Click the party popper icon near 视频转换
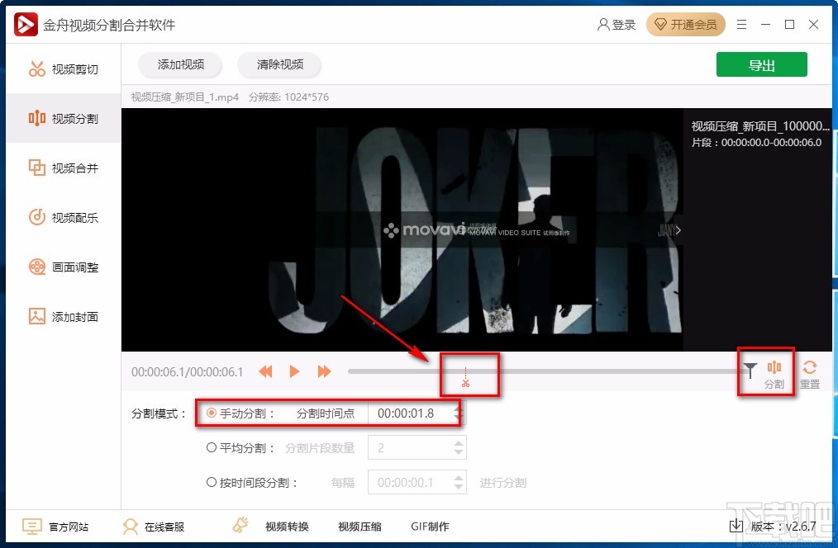 pos(240,525)
